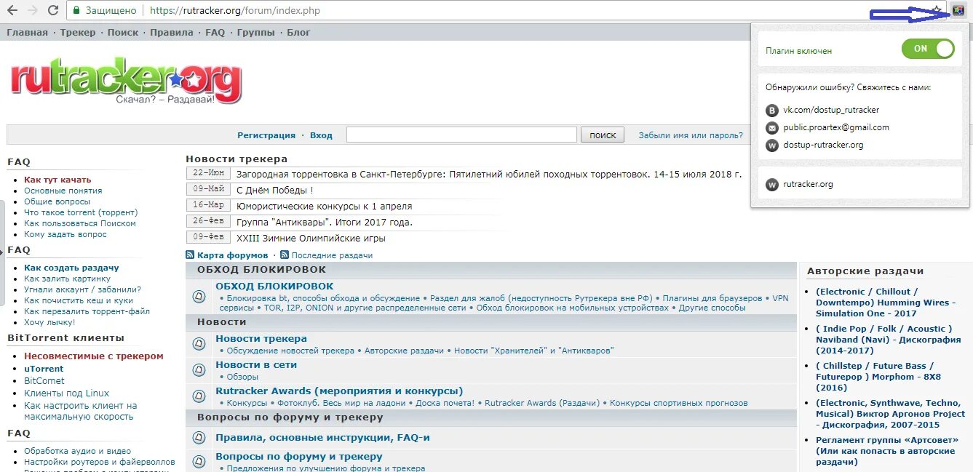Click RSS icon beside Последние раздачи
The height and width of the screenshot is (472, 973).
pos(285,255)
